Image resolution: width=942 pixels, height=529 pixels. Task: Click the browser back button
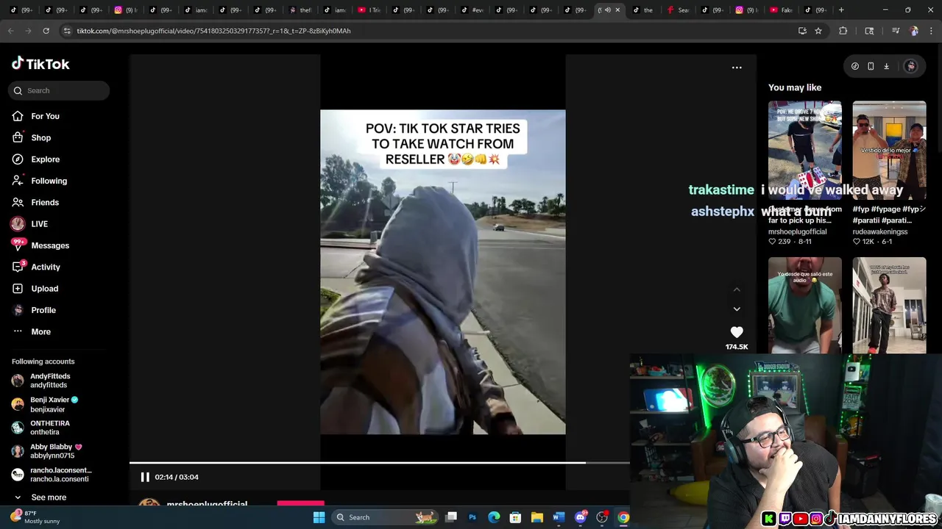(x=10, y=31)
